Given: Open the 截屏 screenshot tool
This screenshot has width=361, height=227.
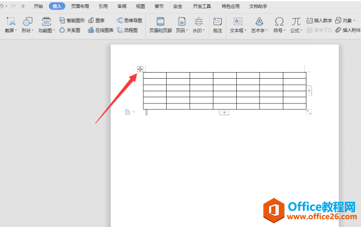Looking at the screenshot, I should coord(11,25).
